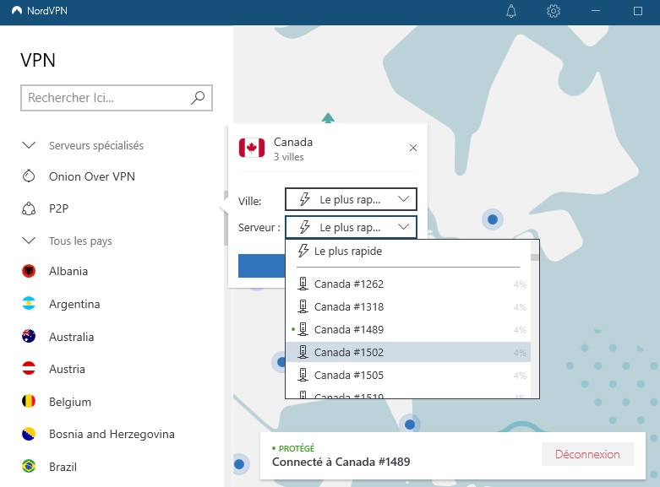The height and width of the screenshot is (487, 660).
Task: Click the NordVPN logo in title bar
Action: click(17, 10)
